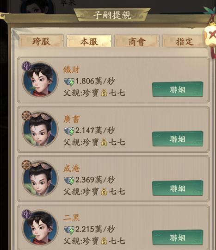Select the 本服 tab
This screenshot has height=250, width=216.
89,41
